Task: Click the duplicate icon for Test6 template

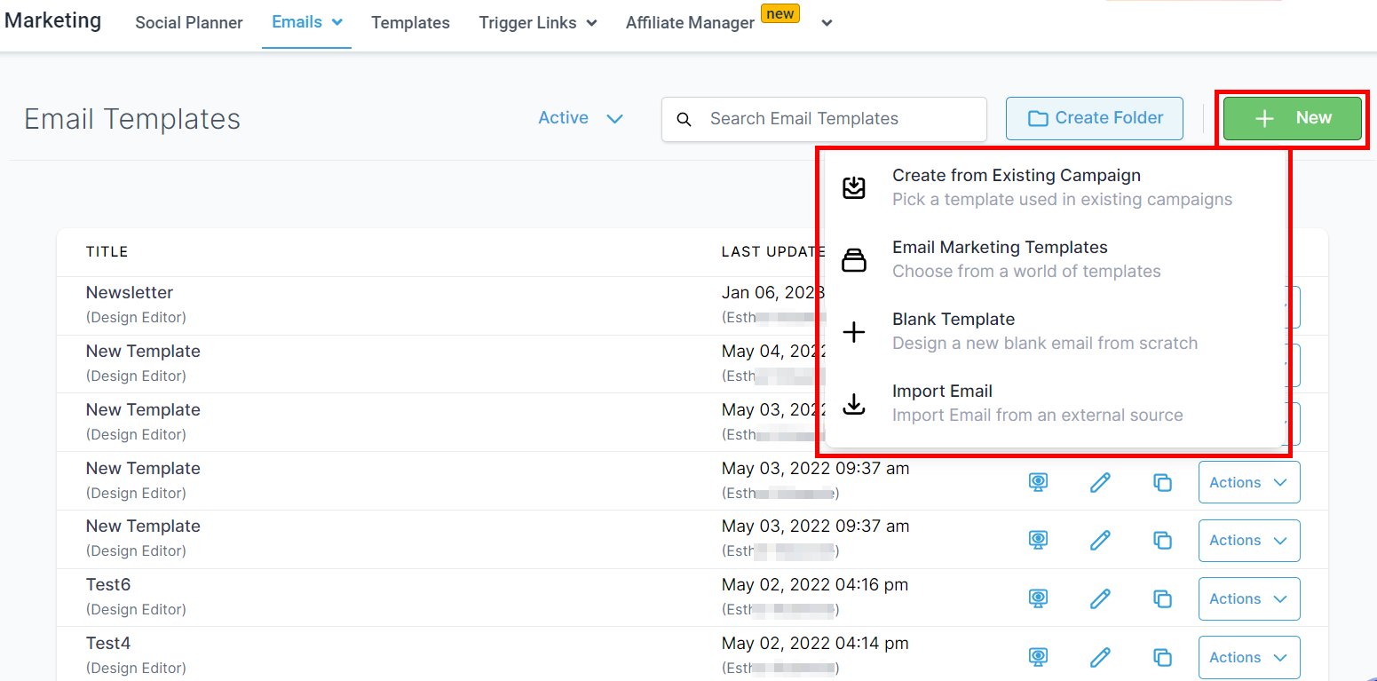Action: 1162,598
